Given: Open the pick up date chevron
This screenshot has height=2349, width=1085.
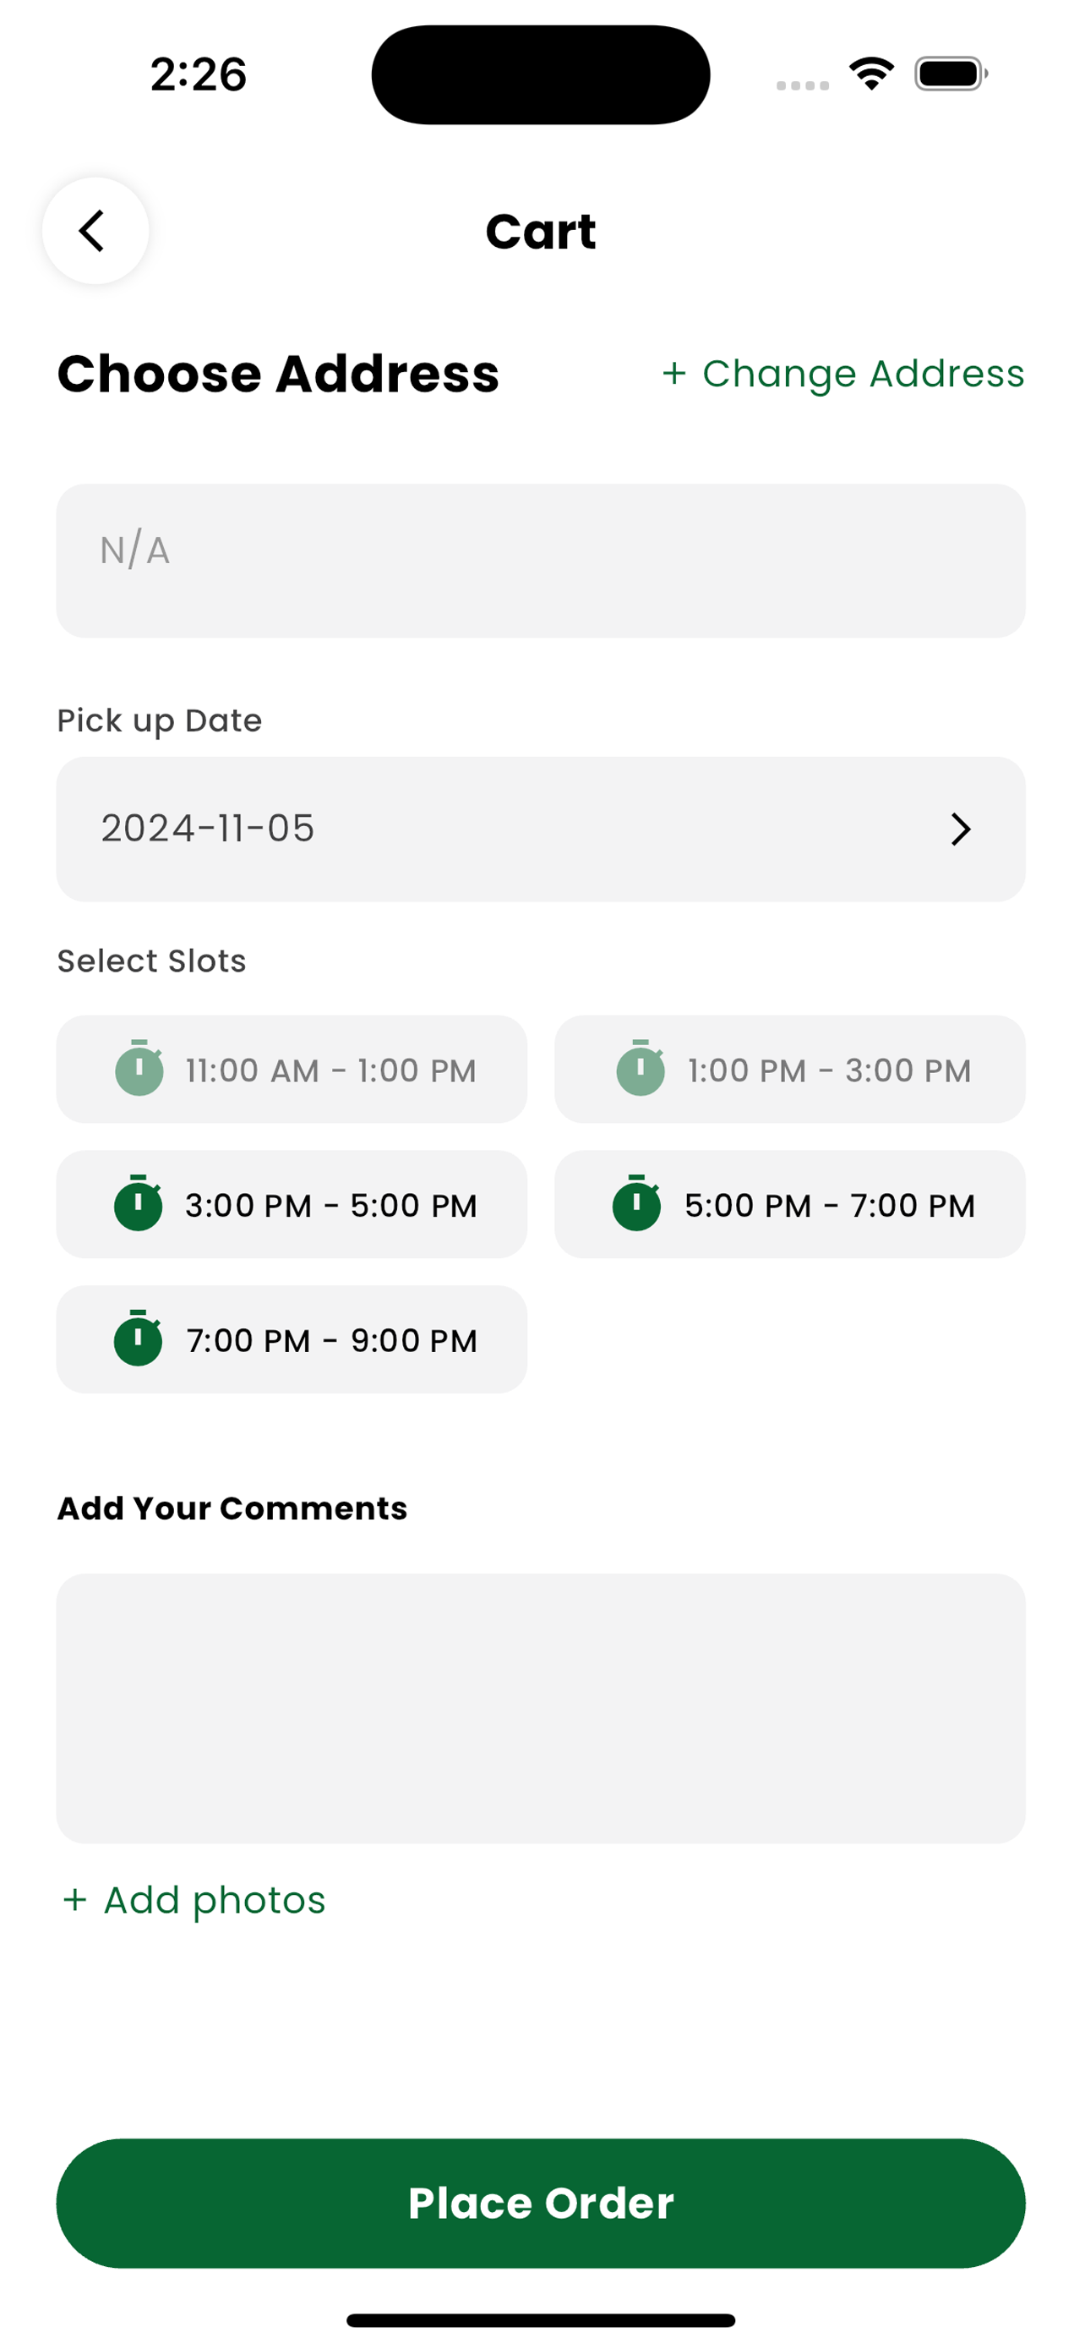Looking at the screenshot, I should coord(961,829).
